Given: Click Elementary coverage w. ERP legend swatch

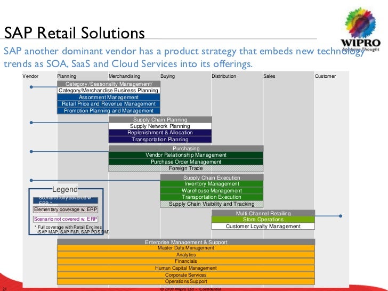Looking at the screenshot, I should [x=66, y=209].
